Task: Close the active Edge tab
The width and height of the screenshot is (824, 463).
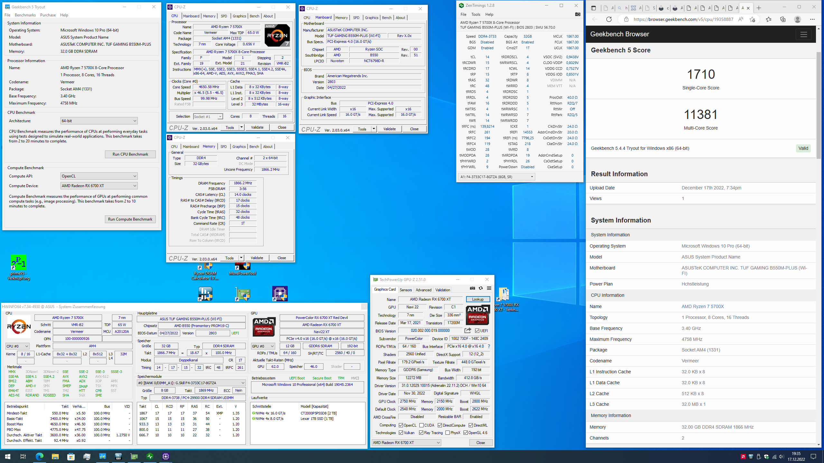Action: click(x=748, y=8)
